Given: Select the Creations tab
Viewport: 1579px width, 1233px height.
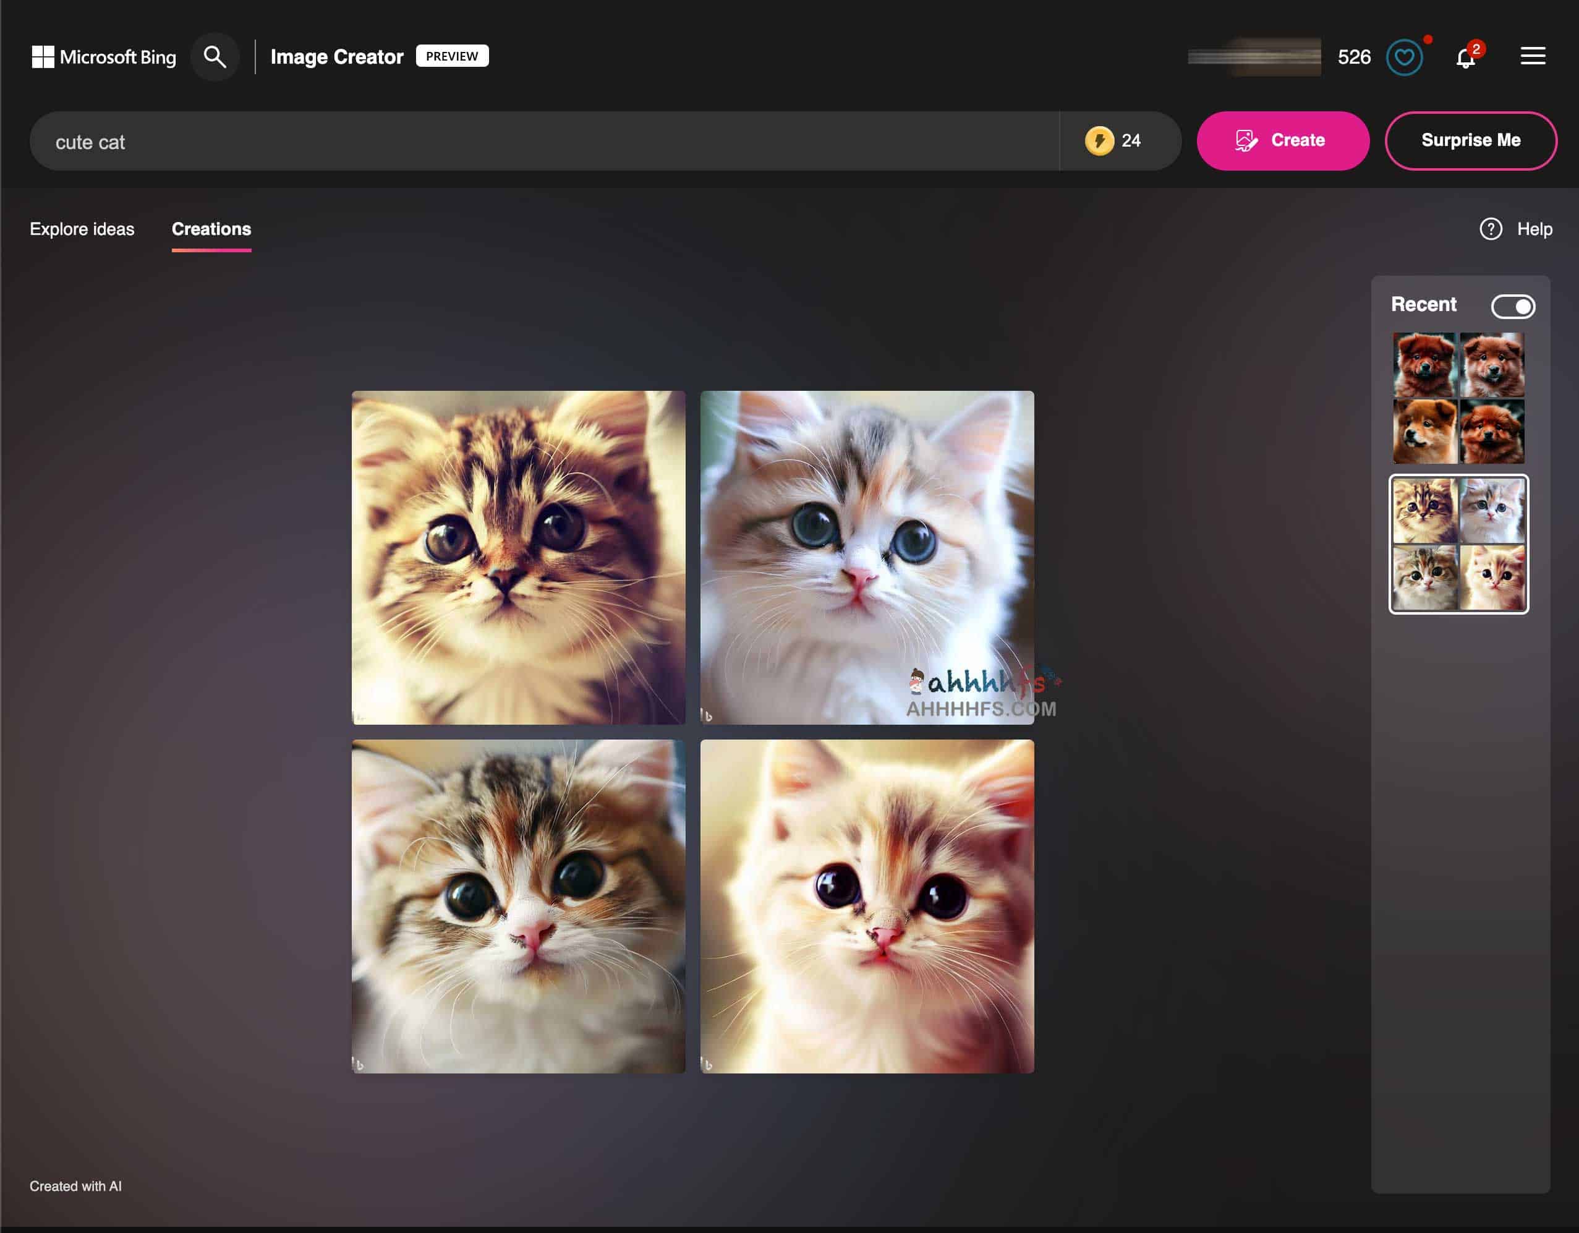Looking at the screenshot, I should (x=211, y=229).
